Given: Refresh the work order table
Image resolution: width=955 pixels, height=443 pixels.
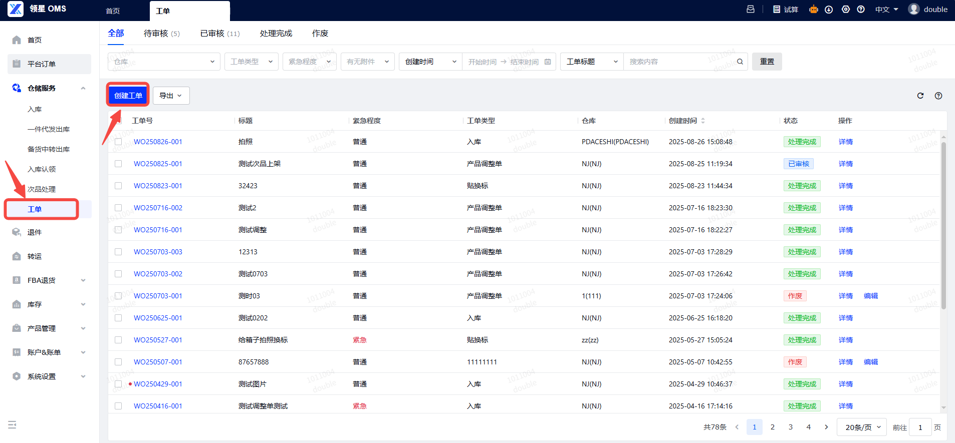Looking at the screenshot, I should 920,96.
